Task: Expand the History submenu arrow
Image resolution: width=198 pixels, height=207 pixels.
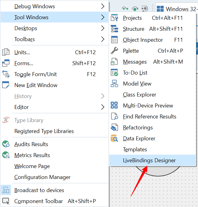Action: [103, 96]
